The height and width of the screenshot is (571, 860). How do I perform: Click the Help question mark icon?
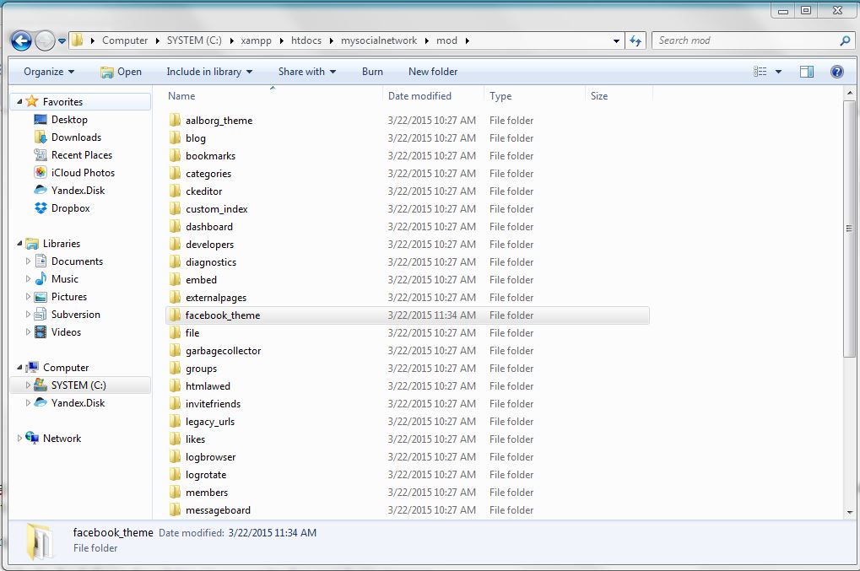837,72
